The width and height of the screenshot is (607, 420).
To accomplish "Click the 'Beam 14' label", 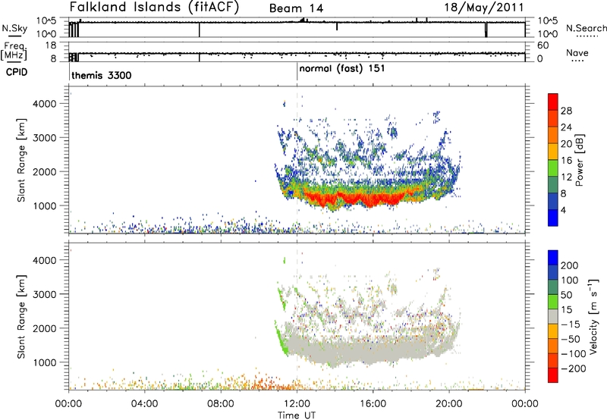I will point(296,8).
